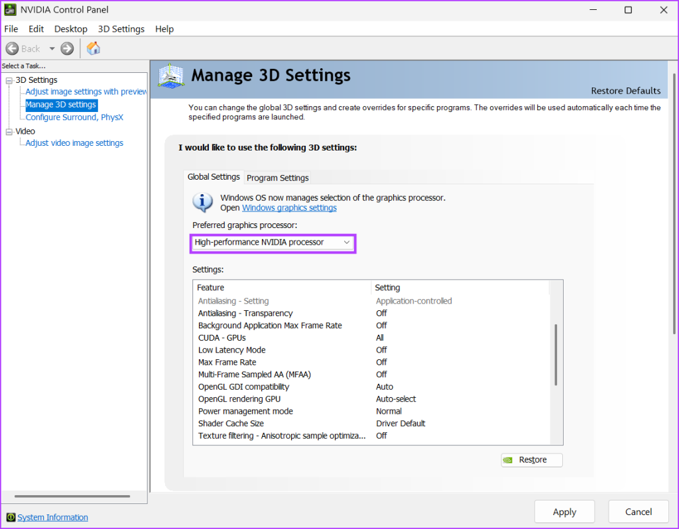Minimize the NVIDIA Control Panel window

pyautogui.click(x=593, y=9)
